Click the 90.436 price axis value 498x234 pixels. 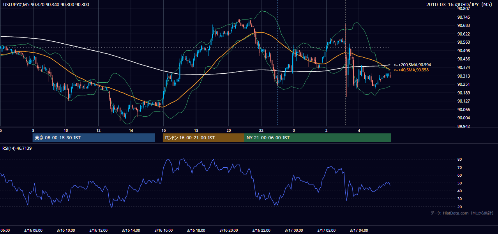pyautogui.click(x=463, y=59)
